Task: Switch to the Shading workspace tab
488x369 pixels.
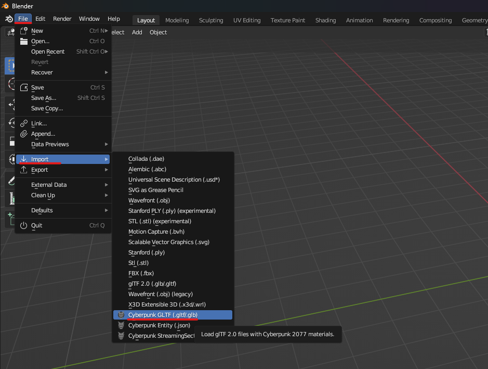Action: pos(325,20)
